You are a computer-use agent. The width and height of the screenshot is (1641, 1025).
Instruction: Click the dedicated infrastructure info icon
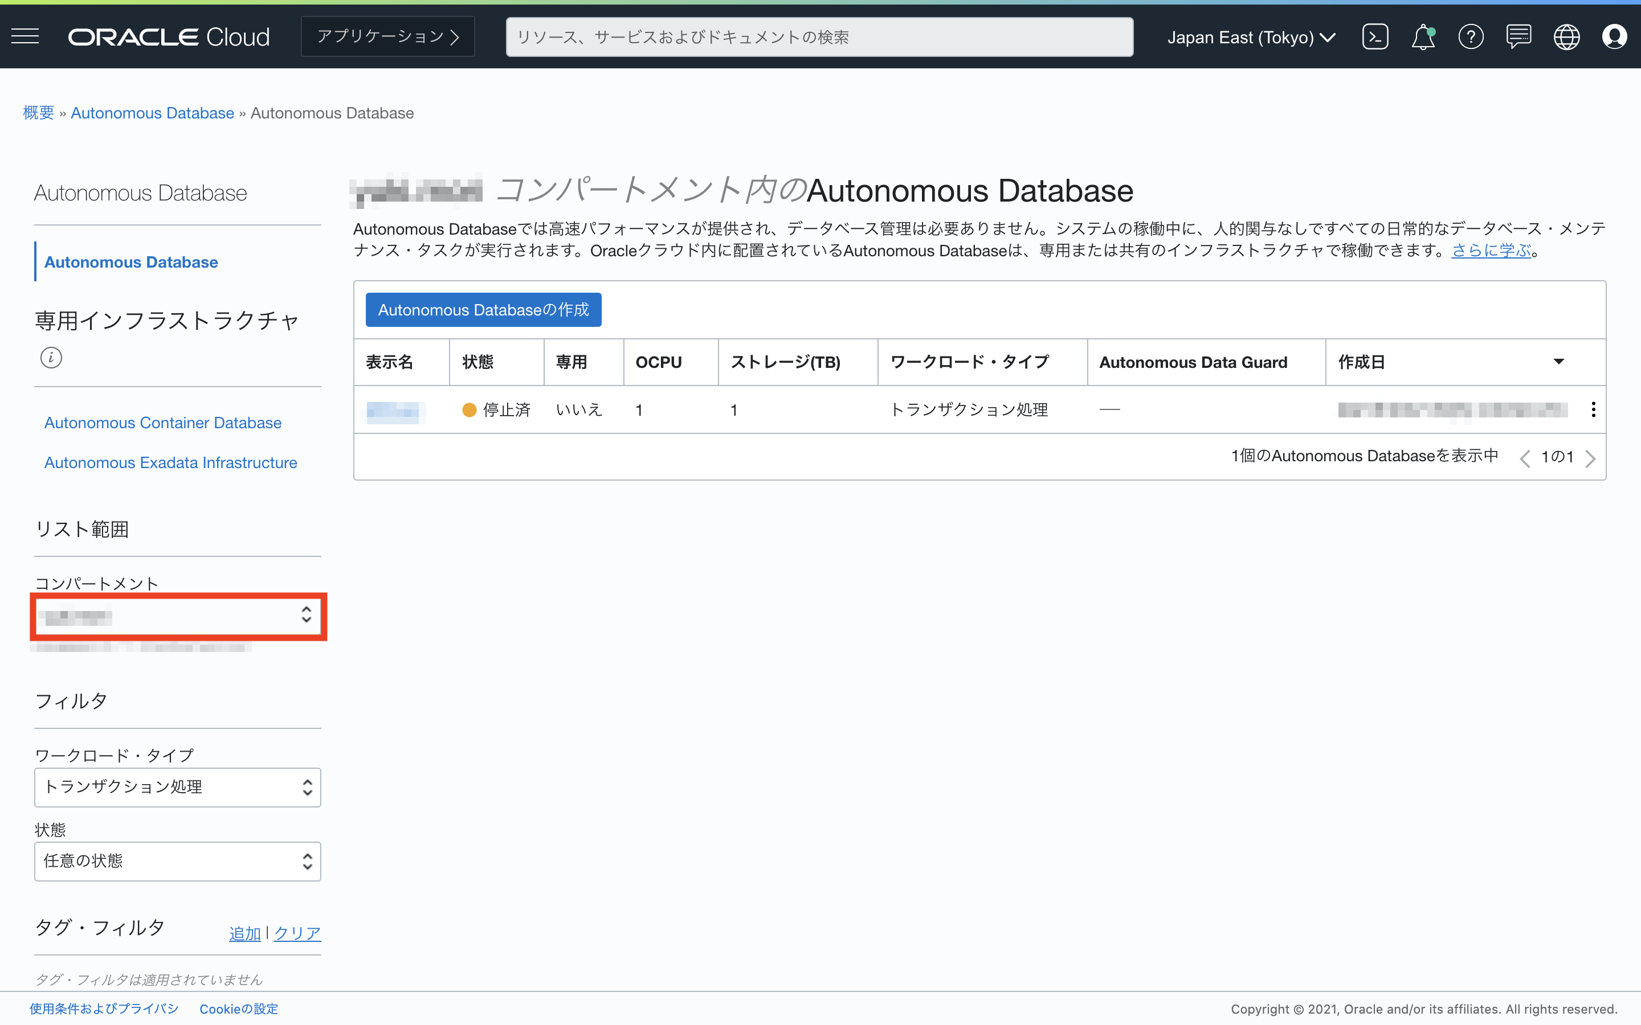[51, 357]
